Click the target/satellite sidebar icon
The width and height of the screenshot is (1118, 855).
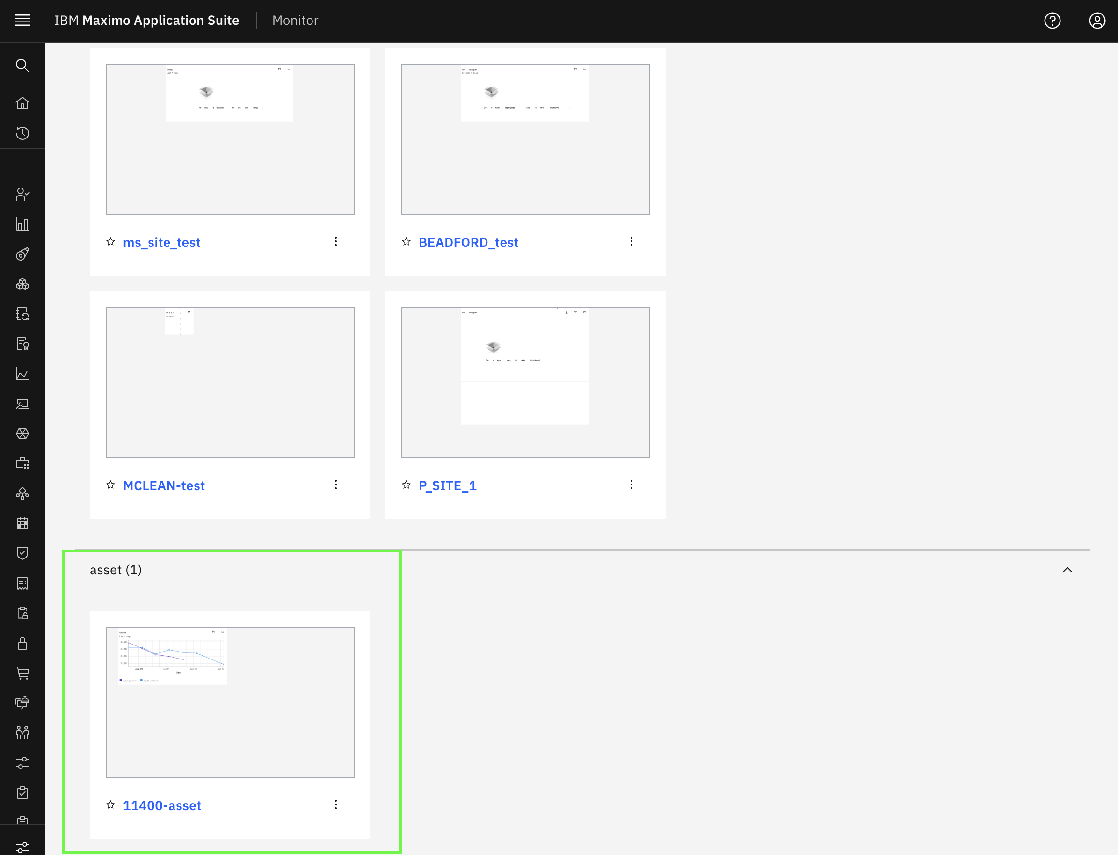[22, 254]
